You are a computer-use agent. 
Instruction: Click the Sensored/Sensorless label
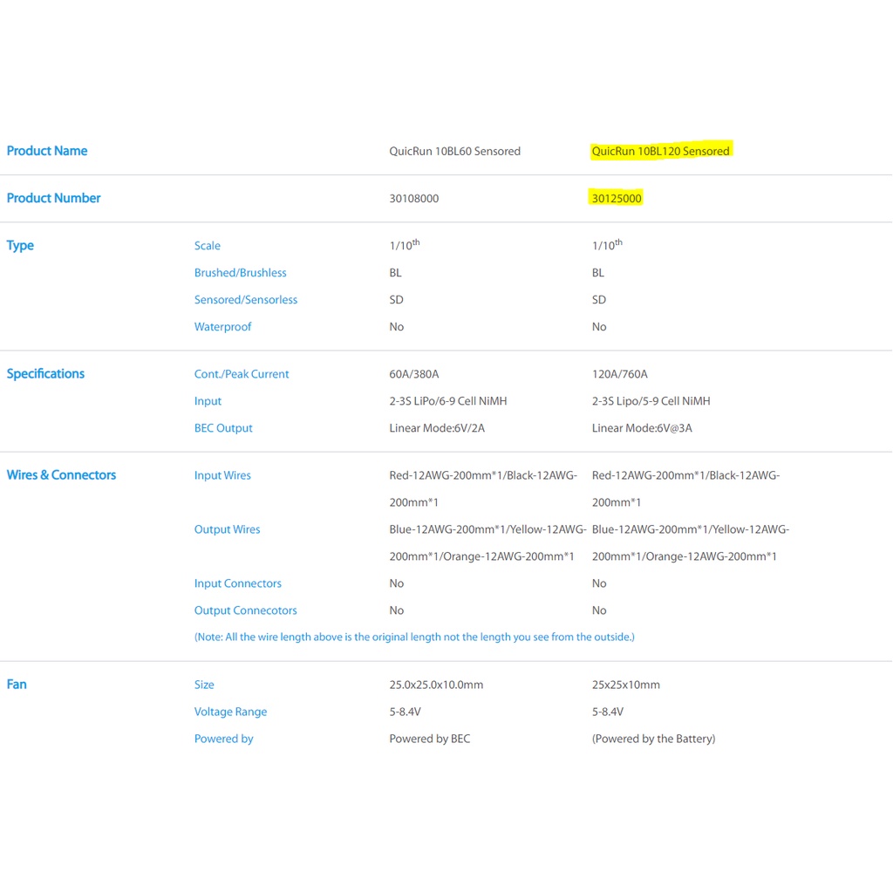click(x=246, y=300)
